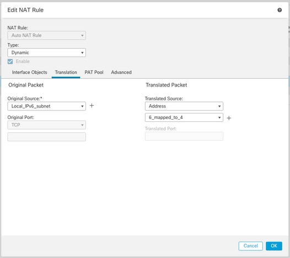
Task: Switch to the Interface Objects tab
Action: click(x=29, y=72)
